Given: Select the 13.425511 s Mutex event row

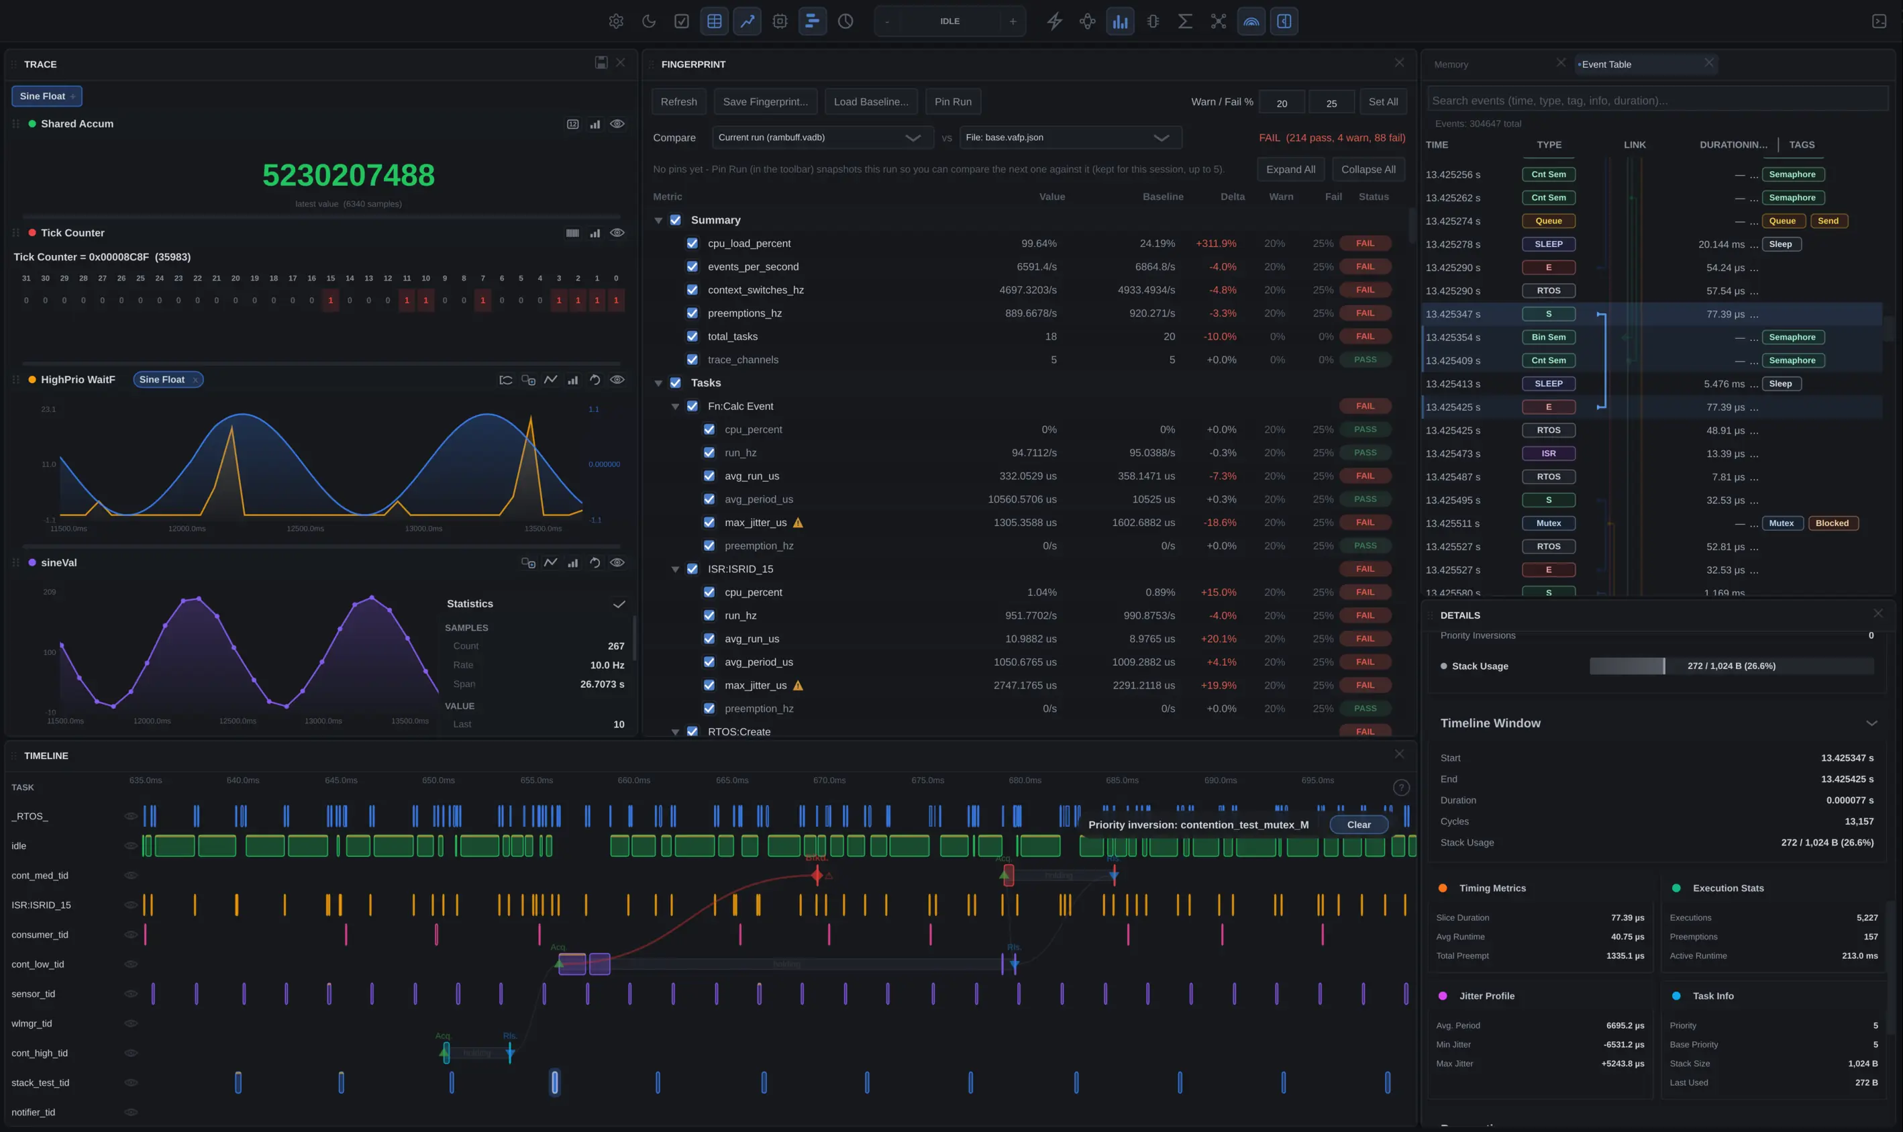Looking at the screenshot, I should click(1652, 523).
